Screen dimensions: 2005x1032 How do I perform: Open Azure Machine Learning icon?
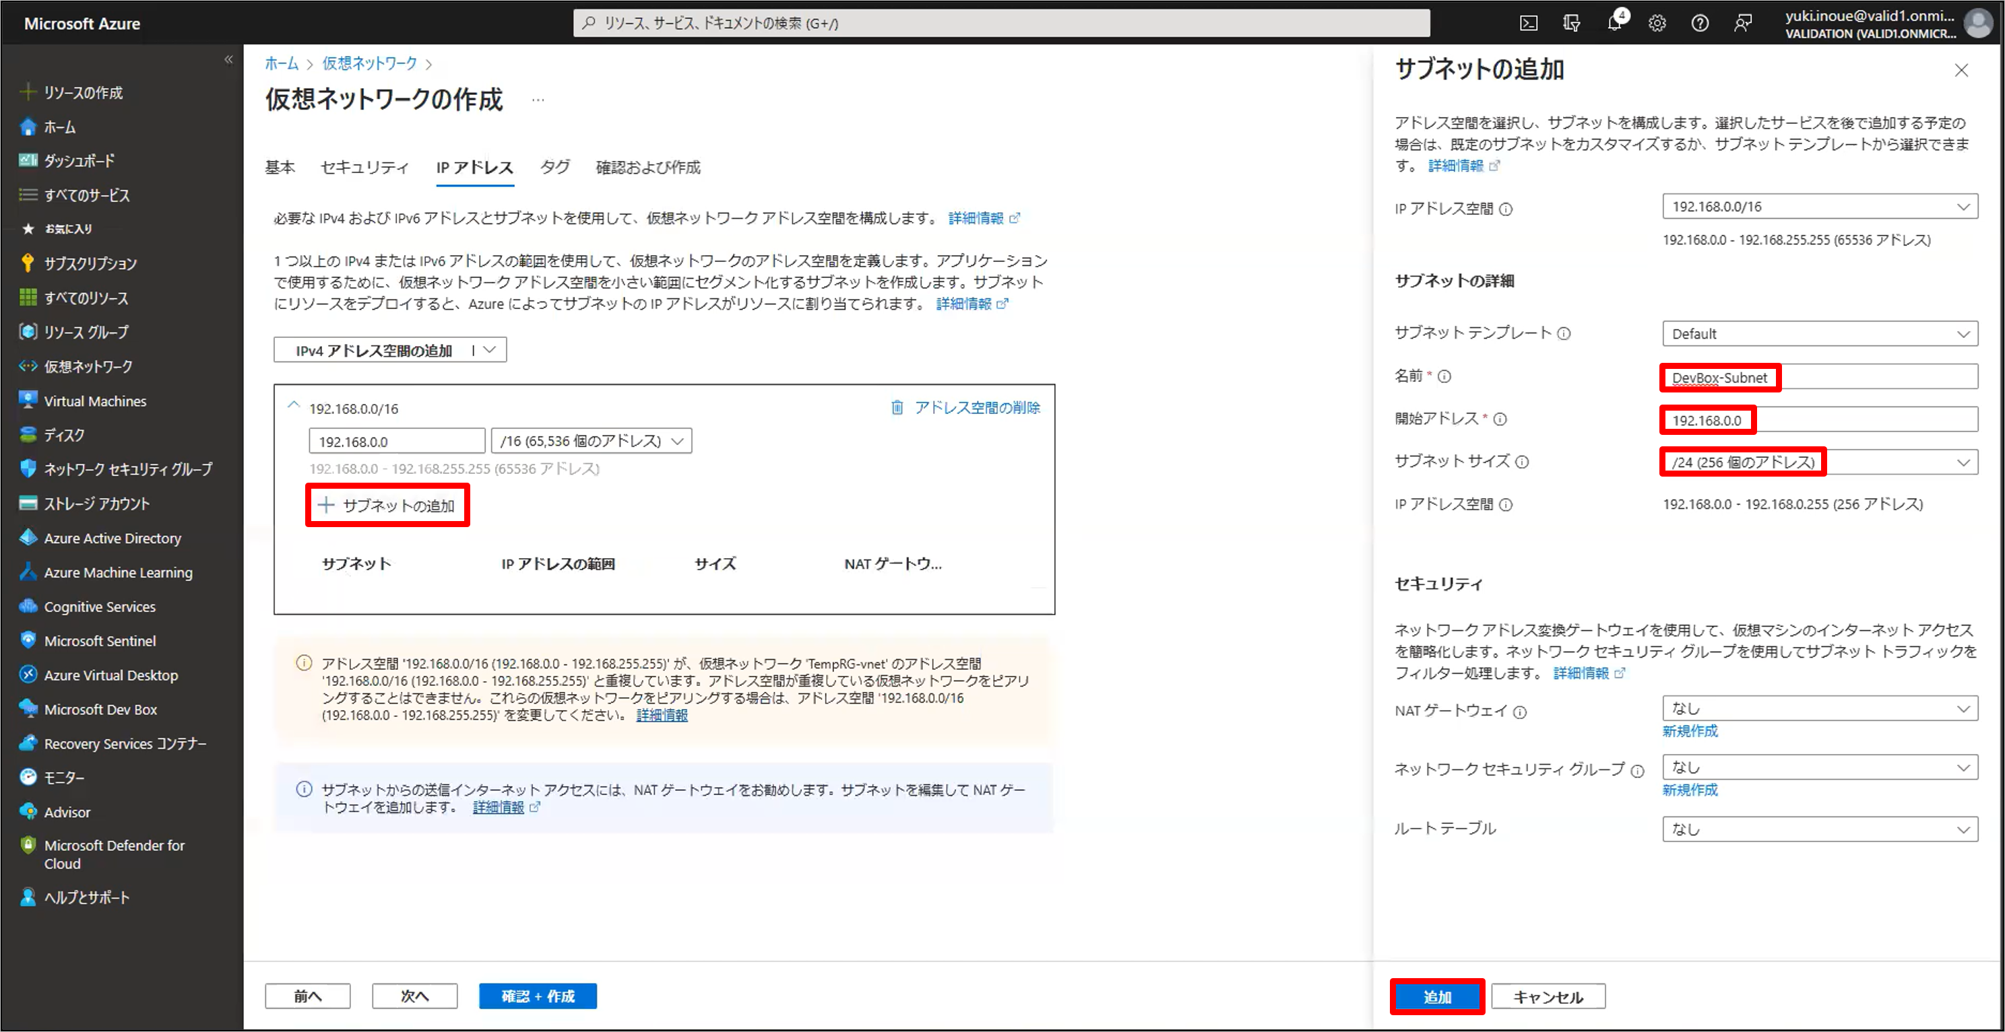(x=28, y=571)
